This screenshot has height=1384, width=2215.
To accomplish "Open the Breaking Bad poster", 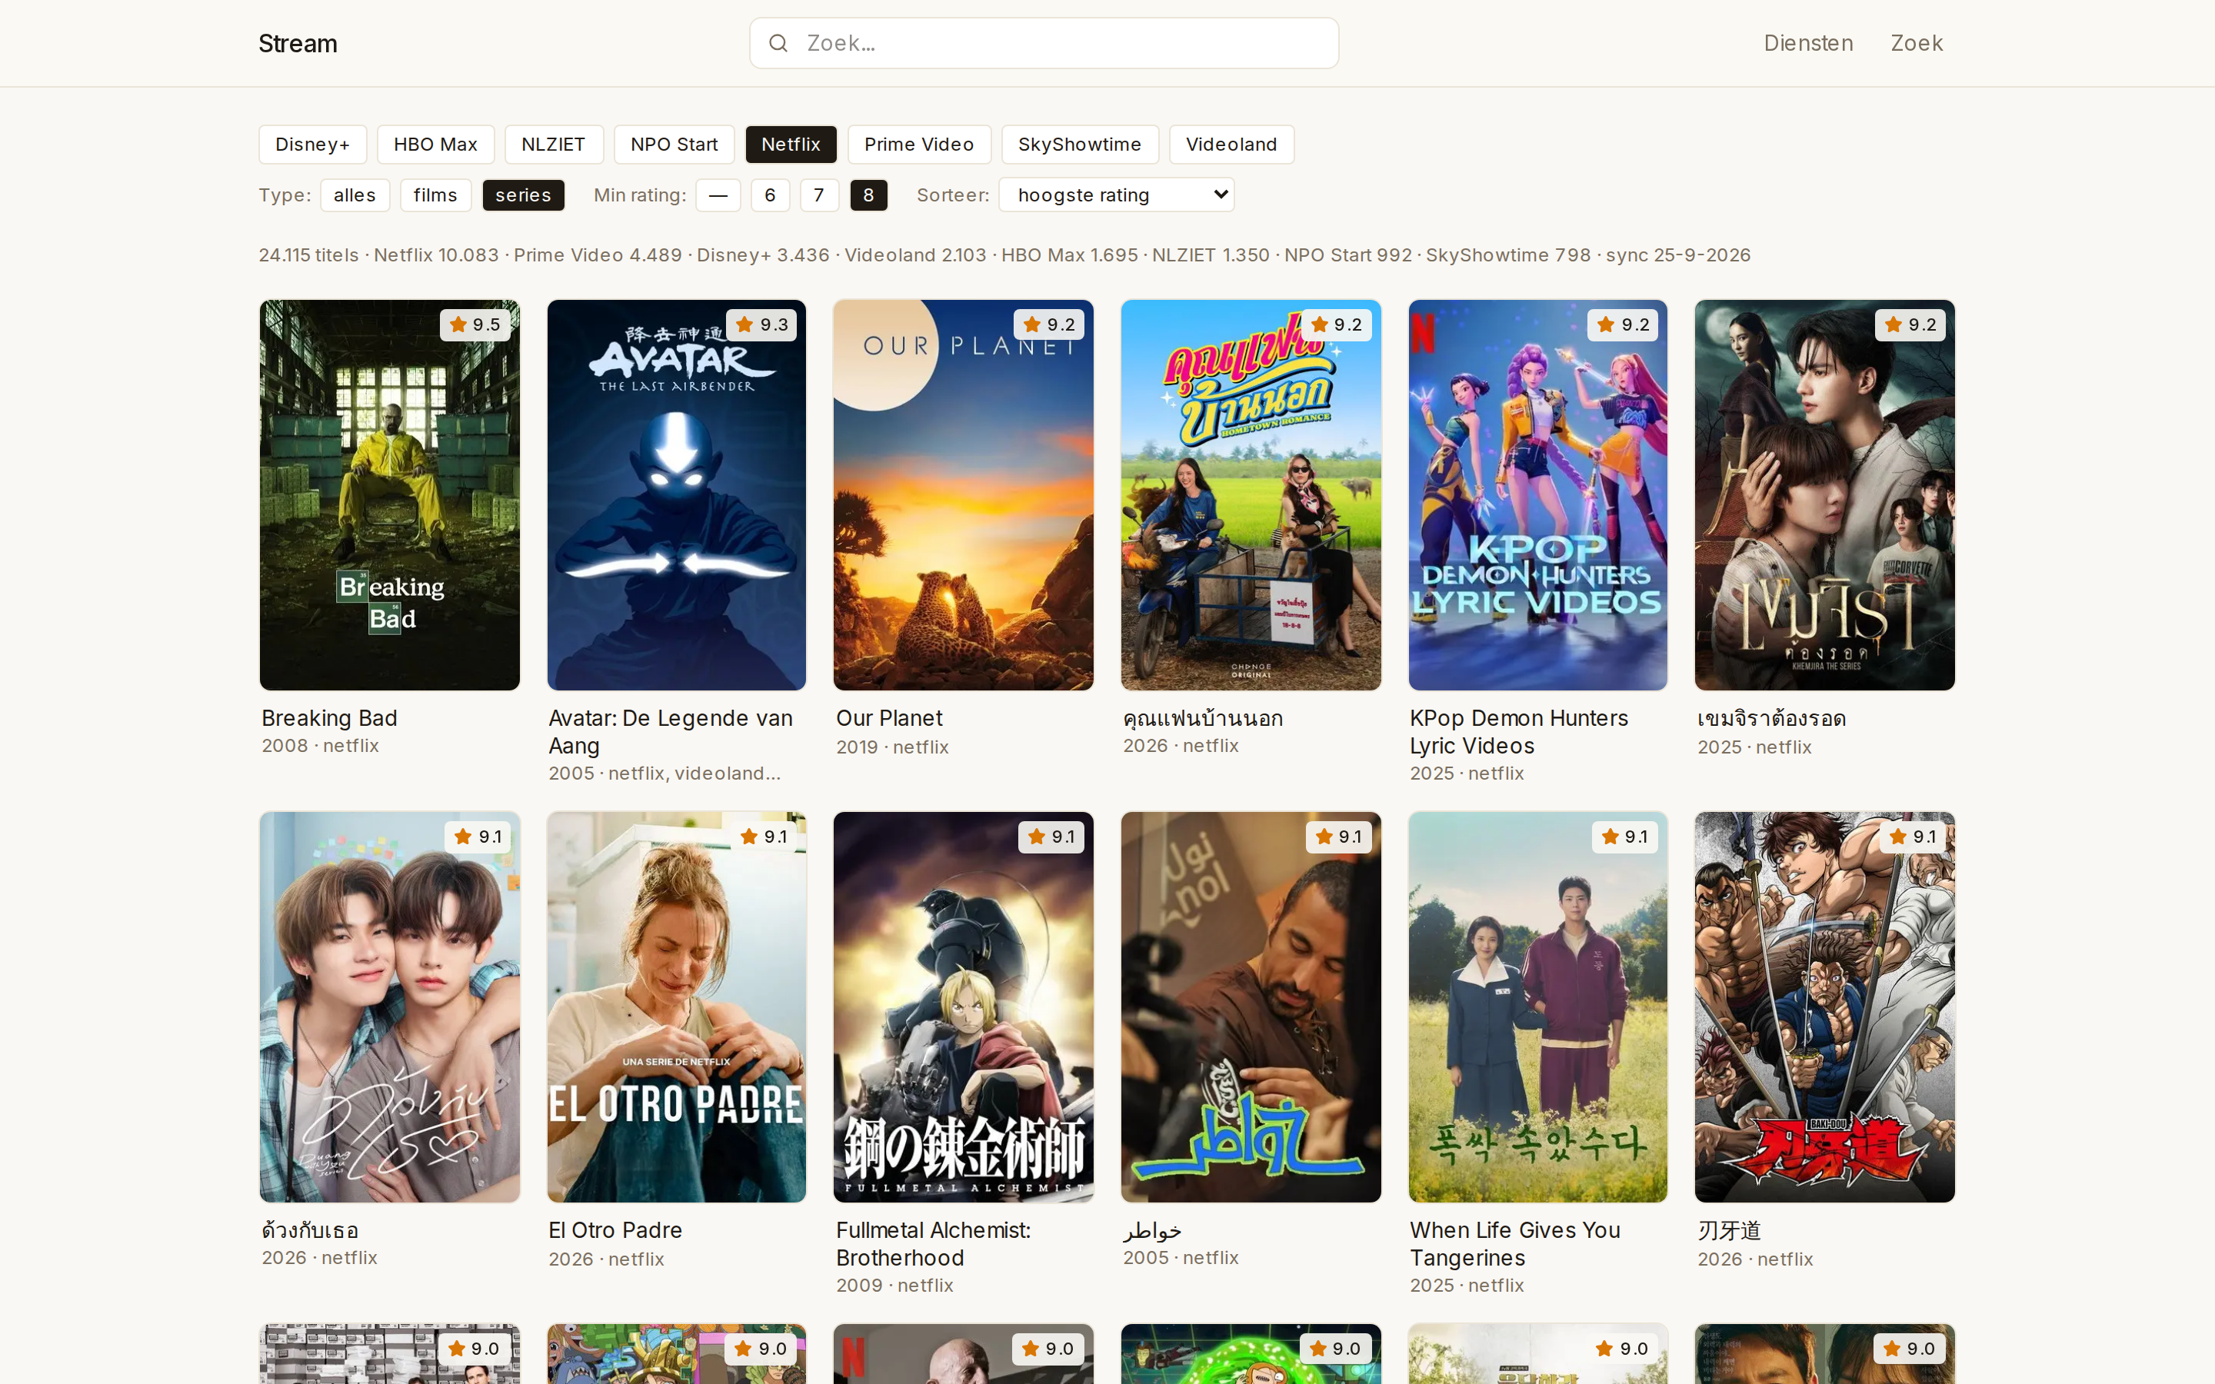I will click(x=390, y=495).
